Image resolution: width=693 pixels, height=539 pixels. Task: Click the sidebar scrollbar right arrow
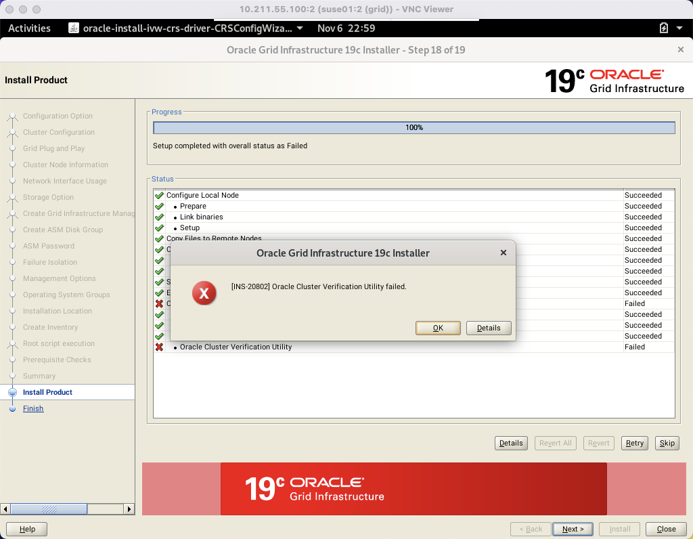(129, 509)
